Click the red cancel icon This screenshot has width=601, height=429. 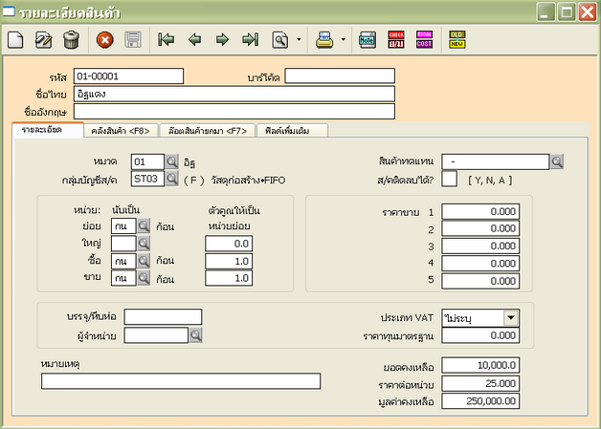(105, 40)
